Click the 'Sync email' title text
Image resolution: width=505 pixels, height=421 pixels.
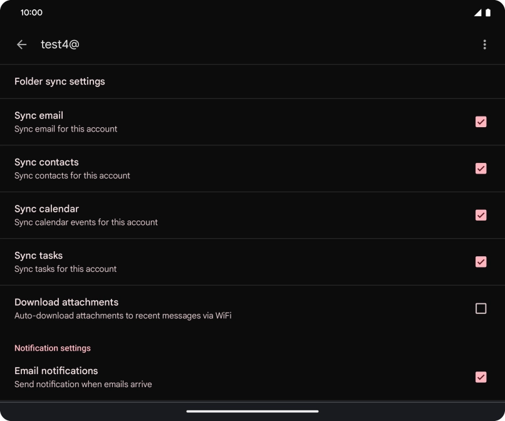[x=39, y=115]
